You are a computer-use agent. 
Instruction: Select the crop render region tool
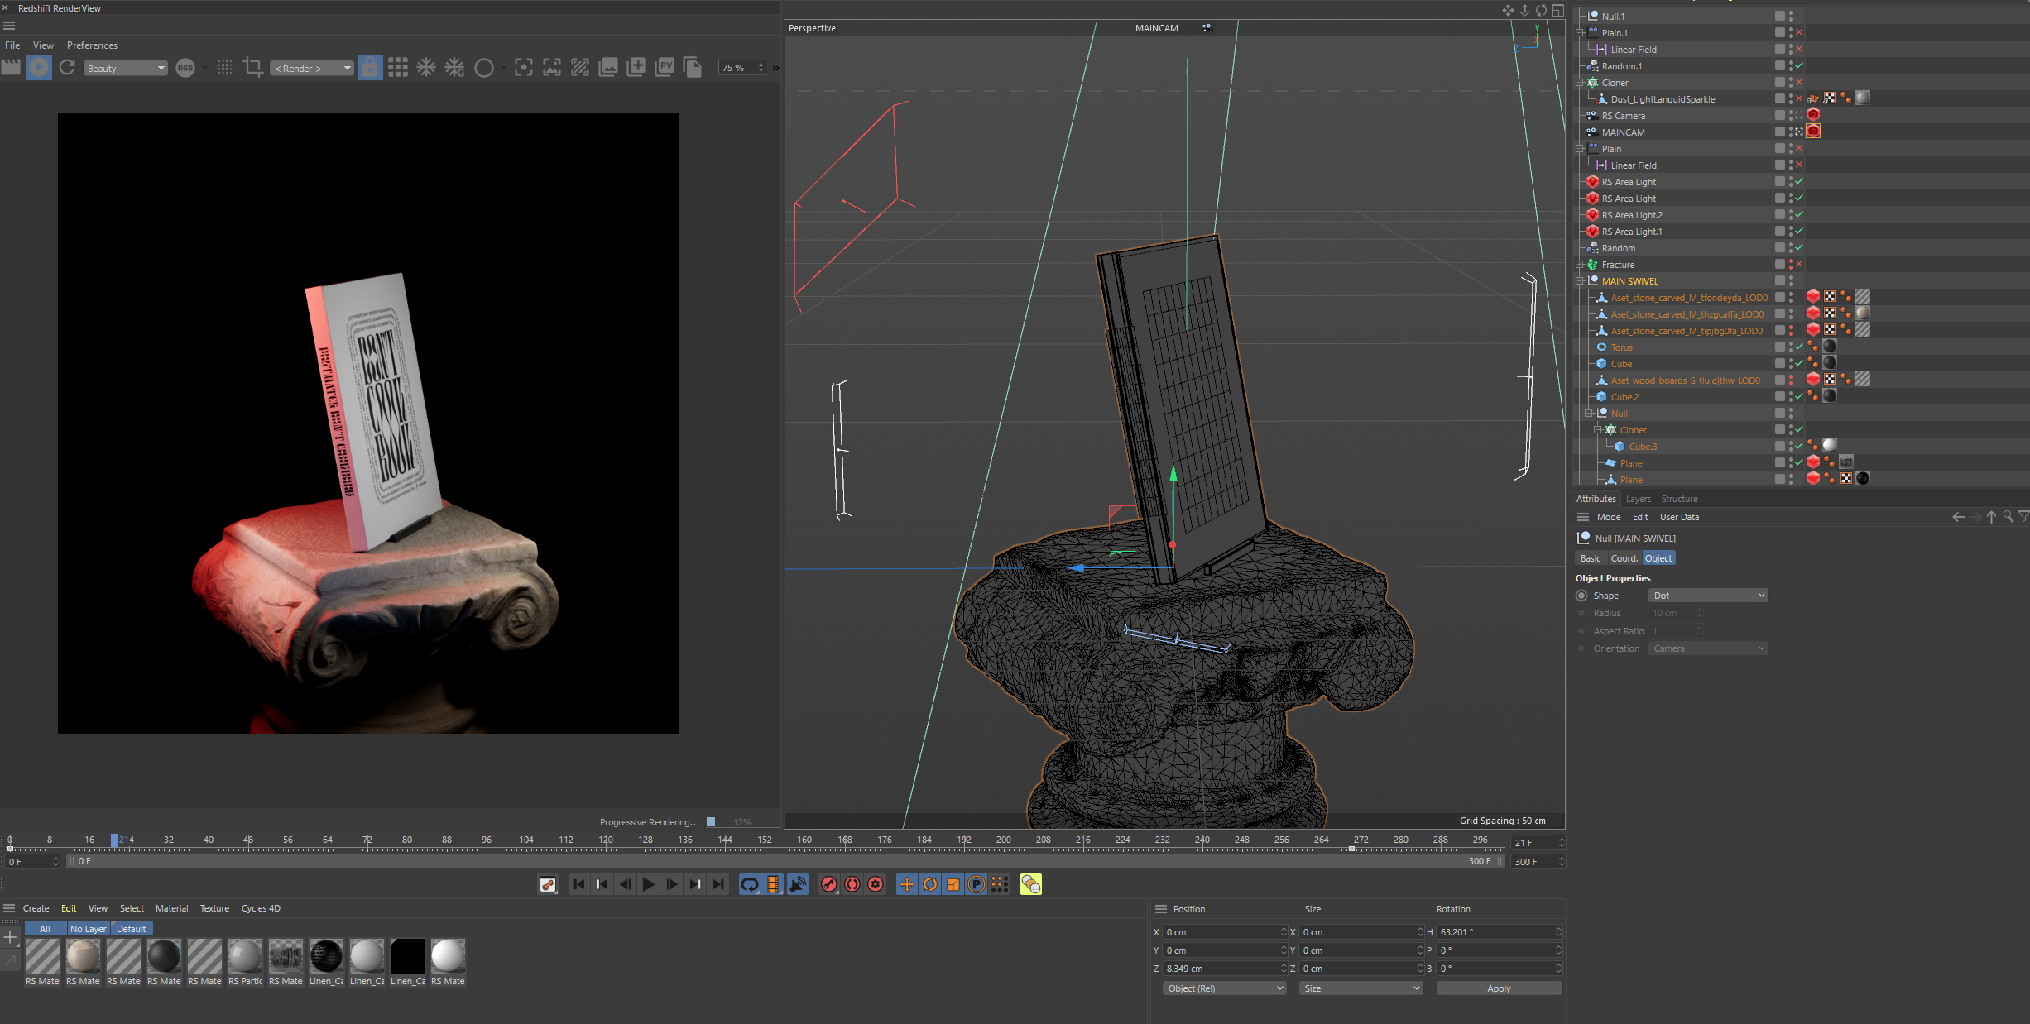[253, 68]
